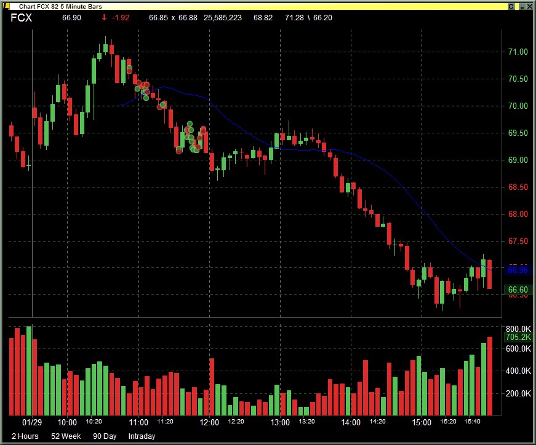
Task: Click the 69.50 price axis label
Action: (x=518, y=133)
